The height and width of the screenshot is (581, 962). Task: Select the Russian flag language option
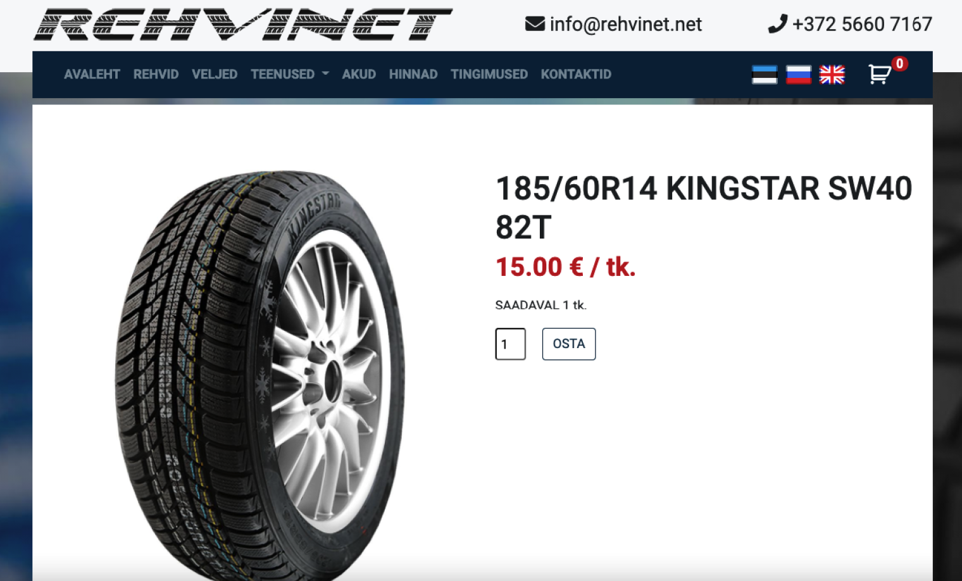pyautogui.click(x=798, y=75)
